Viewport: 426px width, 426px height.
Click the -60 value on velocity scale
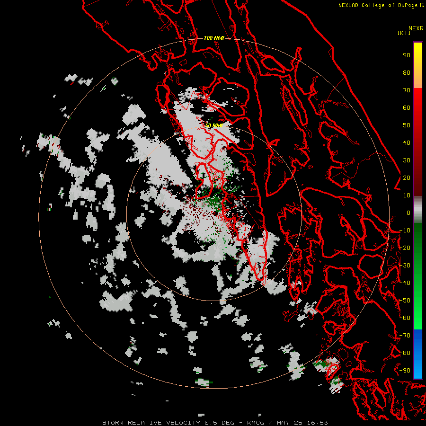405,318
